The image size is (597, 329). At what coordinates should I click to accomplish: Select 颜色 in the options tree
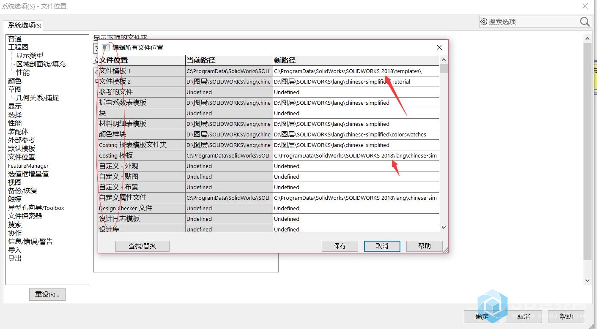coord(15,81)
